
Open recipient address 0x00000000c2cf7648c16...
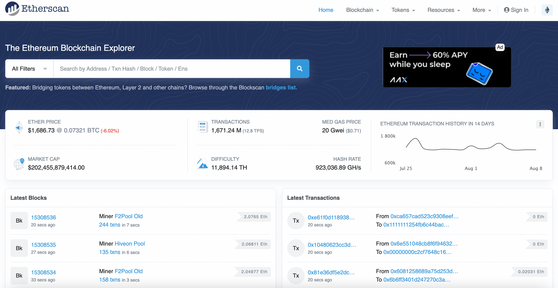(x=417, y=252)
